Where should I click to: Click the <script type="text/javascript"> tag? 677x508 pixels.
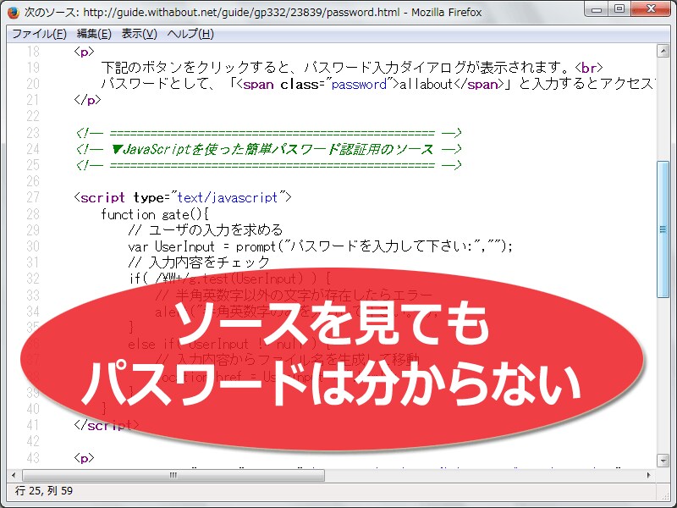[183, 197]
